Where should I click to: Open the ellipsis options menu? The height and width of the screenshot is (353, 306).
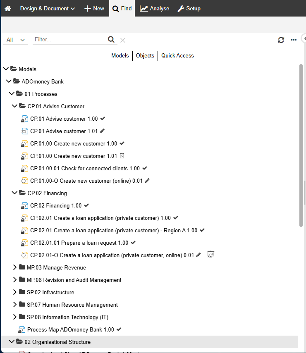coord(294,40)
